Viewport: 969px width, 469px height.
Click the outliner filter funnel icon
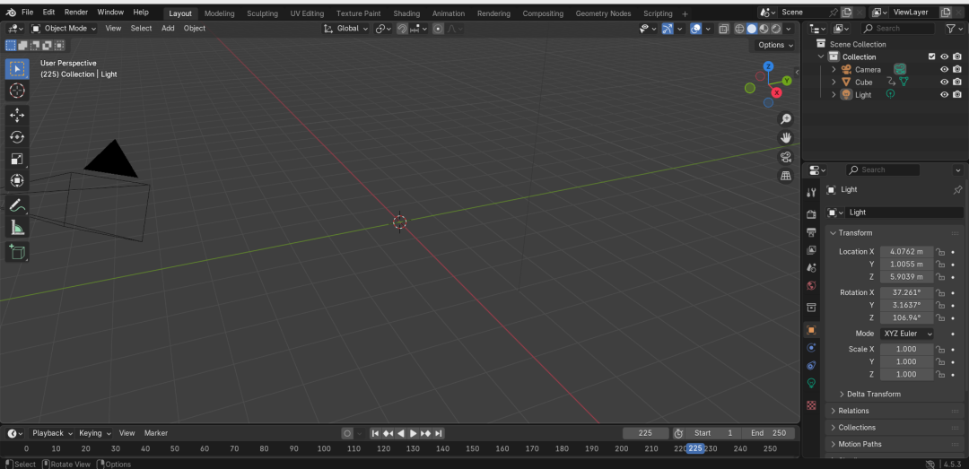[950, 29]
